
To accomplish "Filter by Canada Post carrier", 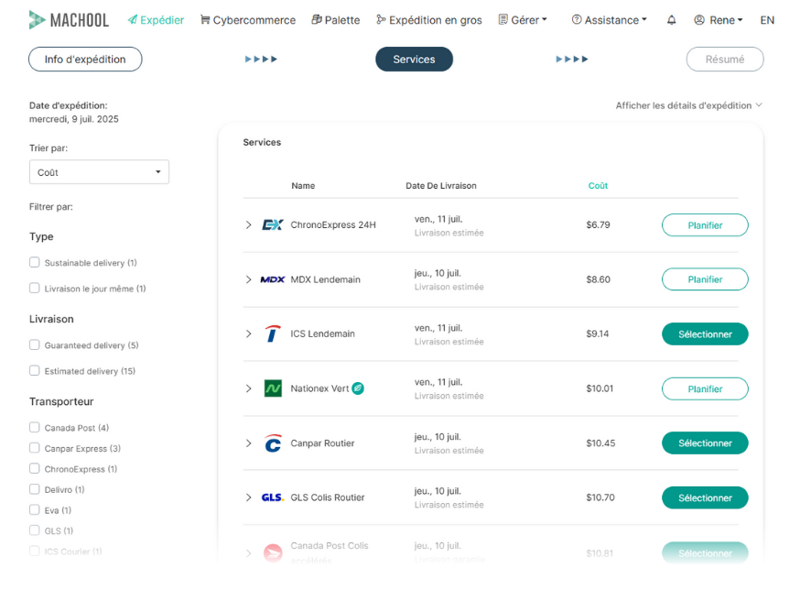I will click(34, 427).
